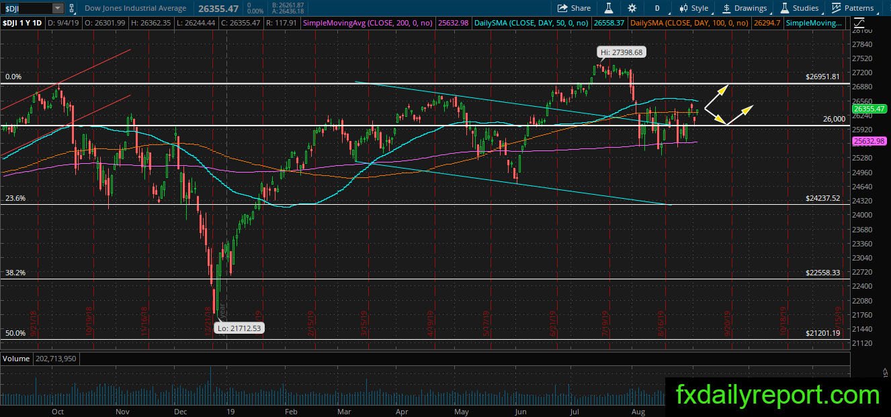Open the Drawings menu
The image size is (891, 417).
point(745,8)
